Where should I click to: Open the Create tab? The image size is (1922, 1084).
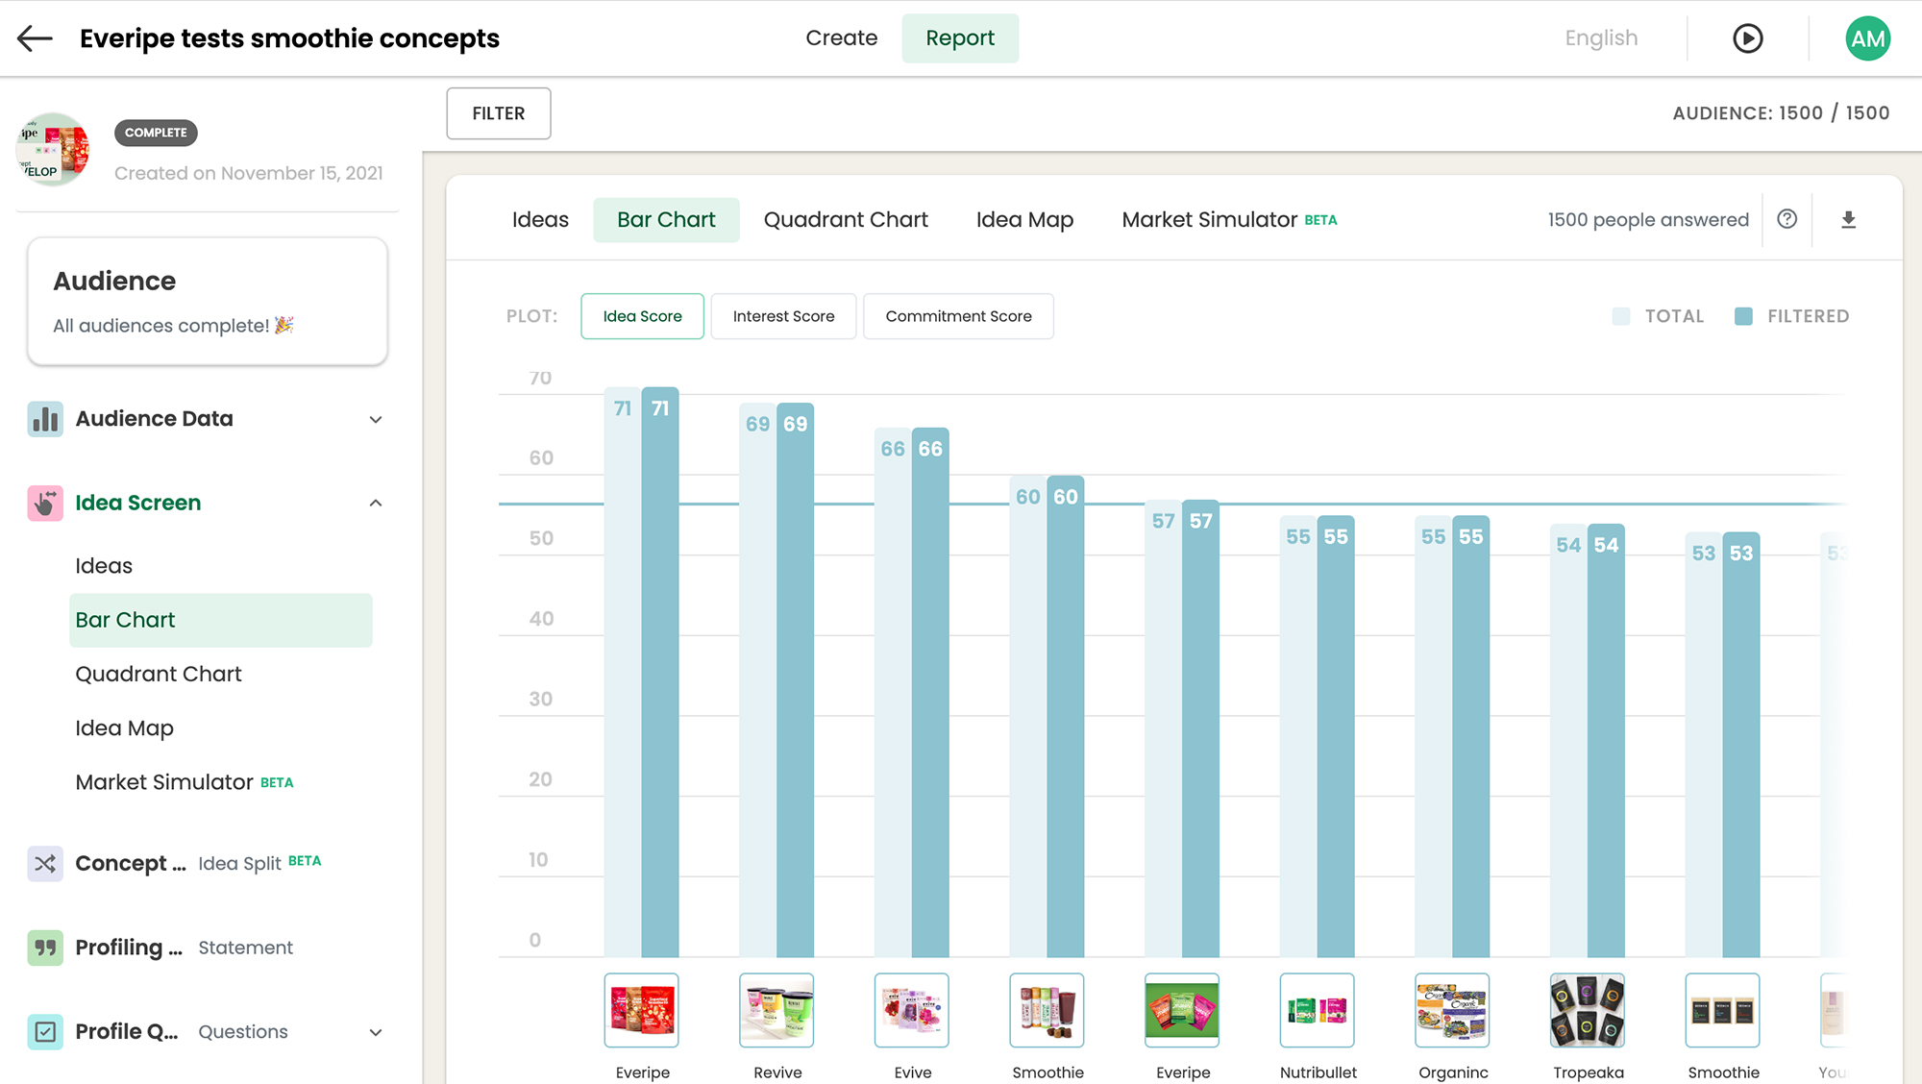point(841,38)
